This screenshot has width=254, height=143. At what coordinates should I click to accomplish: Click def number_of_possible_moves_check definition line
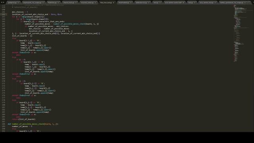click(33, 124)
